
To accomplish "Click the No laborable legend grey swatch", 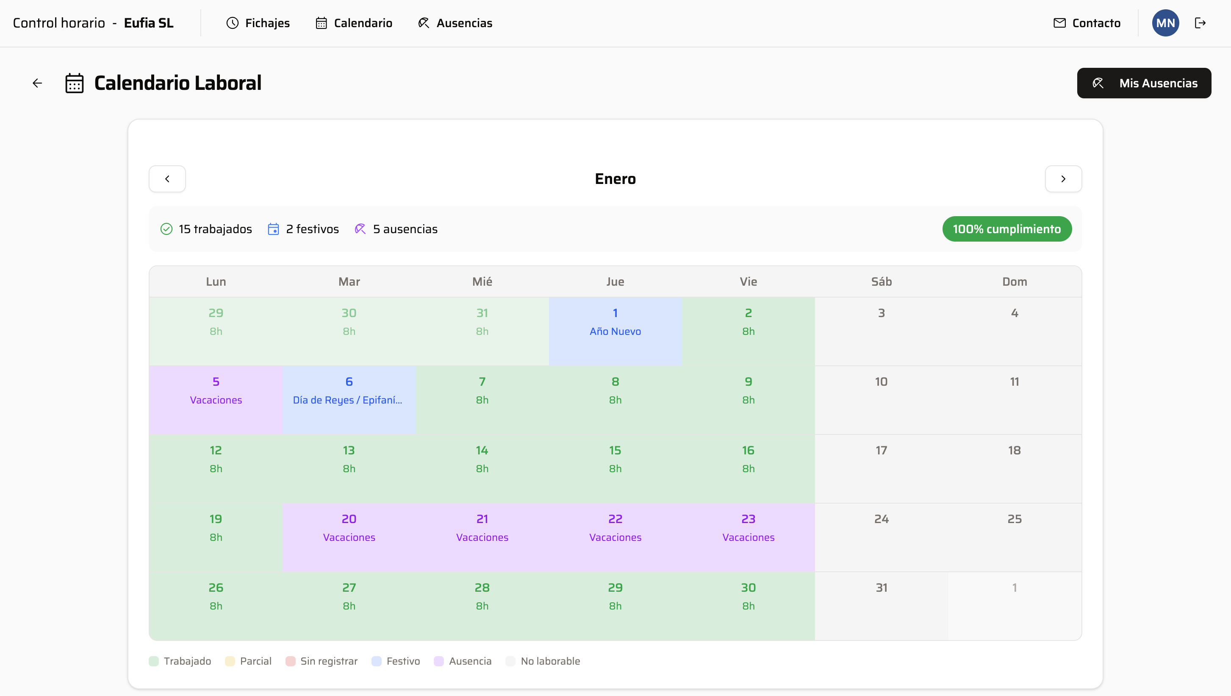I will click(x=510, y=661).
